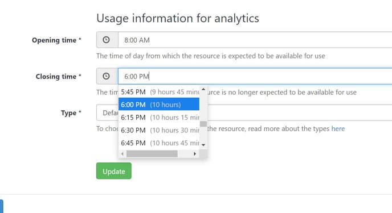The width and height of the screenshot is (392, 213).
Task: Click the 'Usage information for analytics' heading
Action: (178, 18)
